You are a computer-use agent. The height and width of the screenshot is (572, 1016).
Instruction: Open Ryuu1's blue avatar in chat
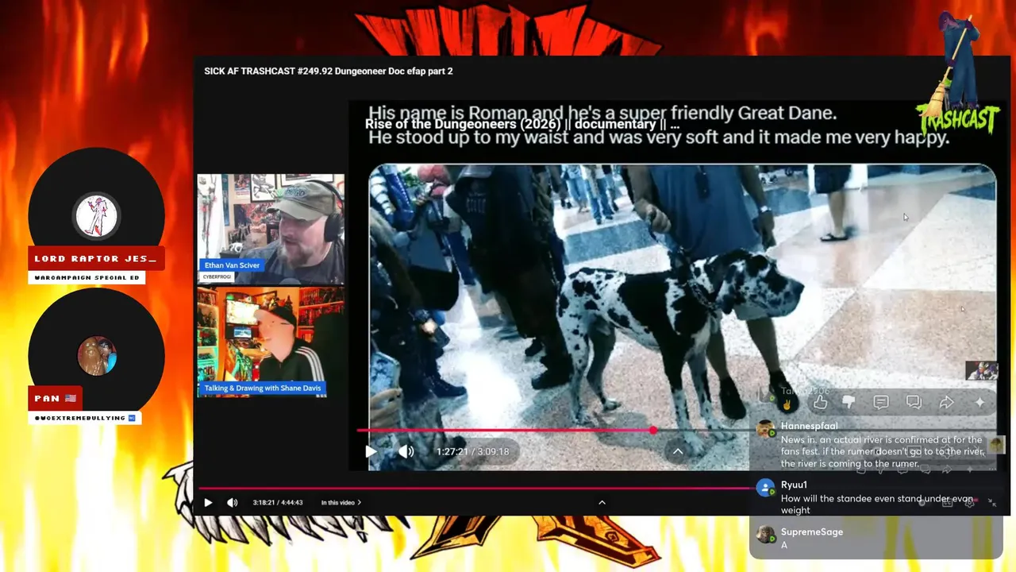coord(765,488)
